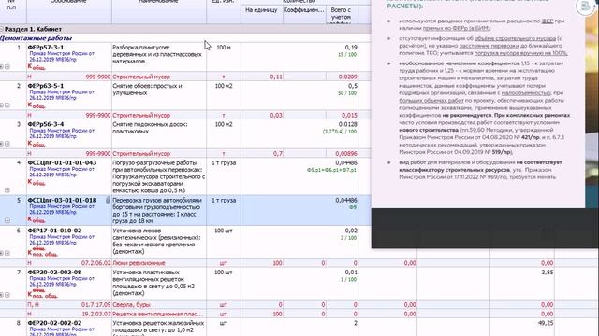Click the Строительный мусор resource with 0,11
The width and height of the screenshot is (599, 336).
click(x=141, y=77)
